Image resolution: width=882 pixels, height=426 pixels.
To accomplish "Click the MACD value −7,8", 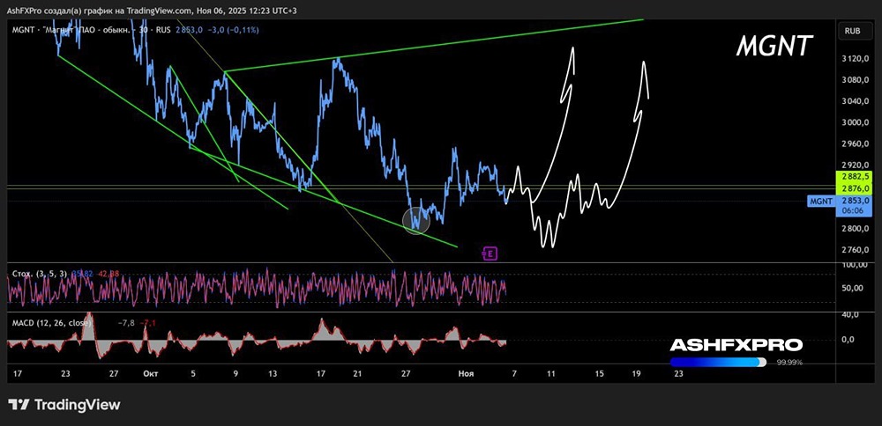I will click(x=126, y=323).
